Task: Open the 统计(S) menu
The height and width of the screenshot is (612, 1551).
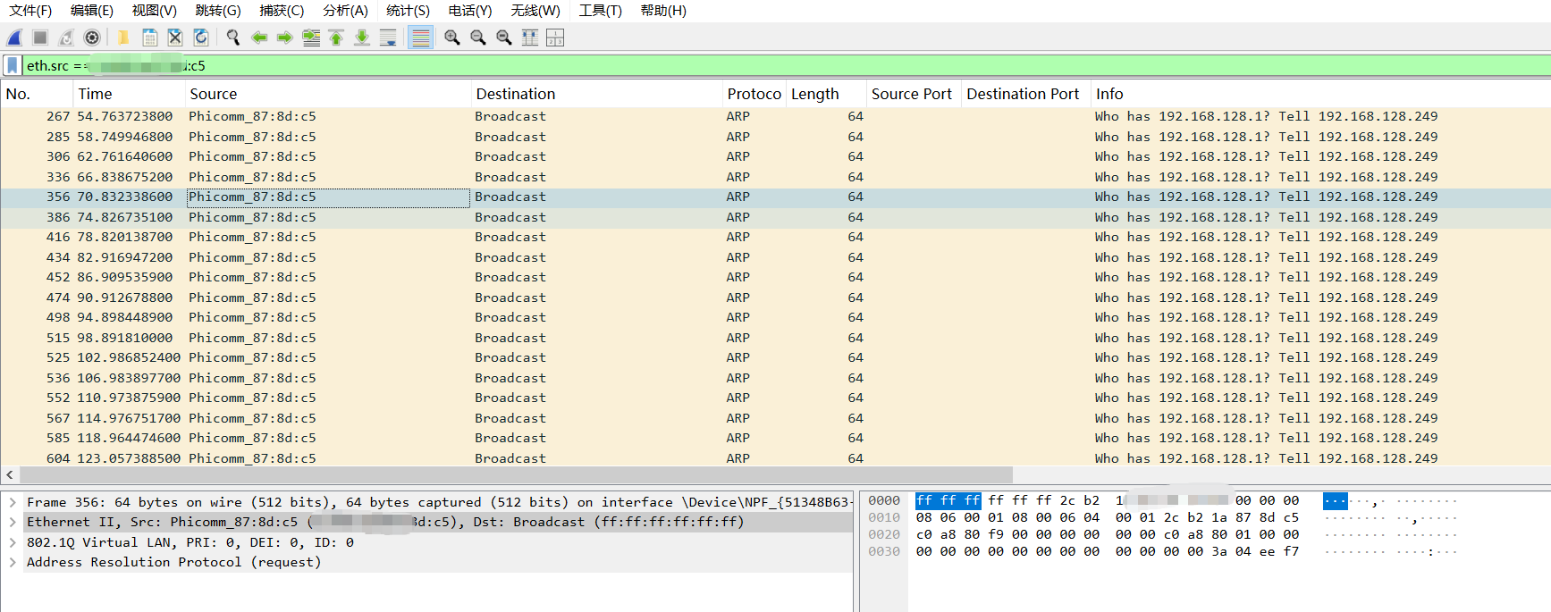Action: click(x=408, y=11)
